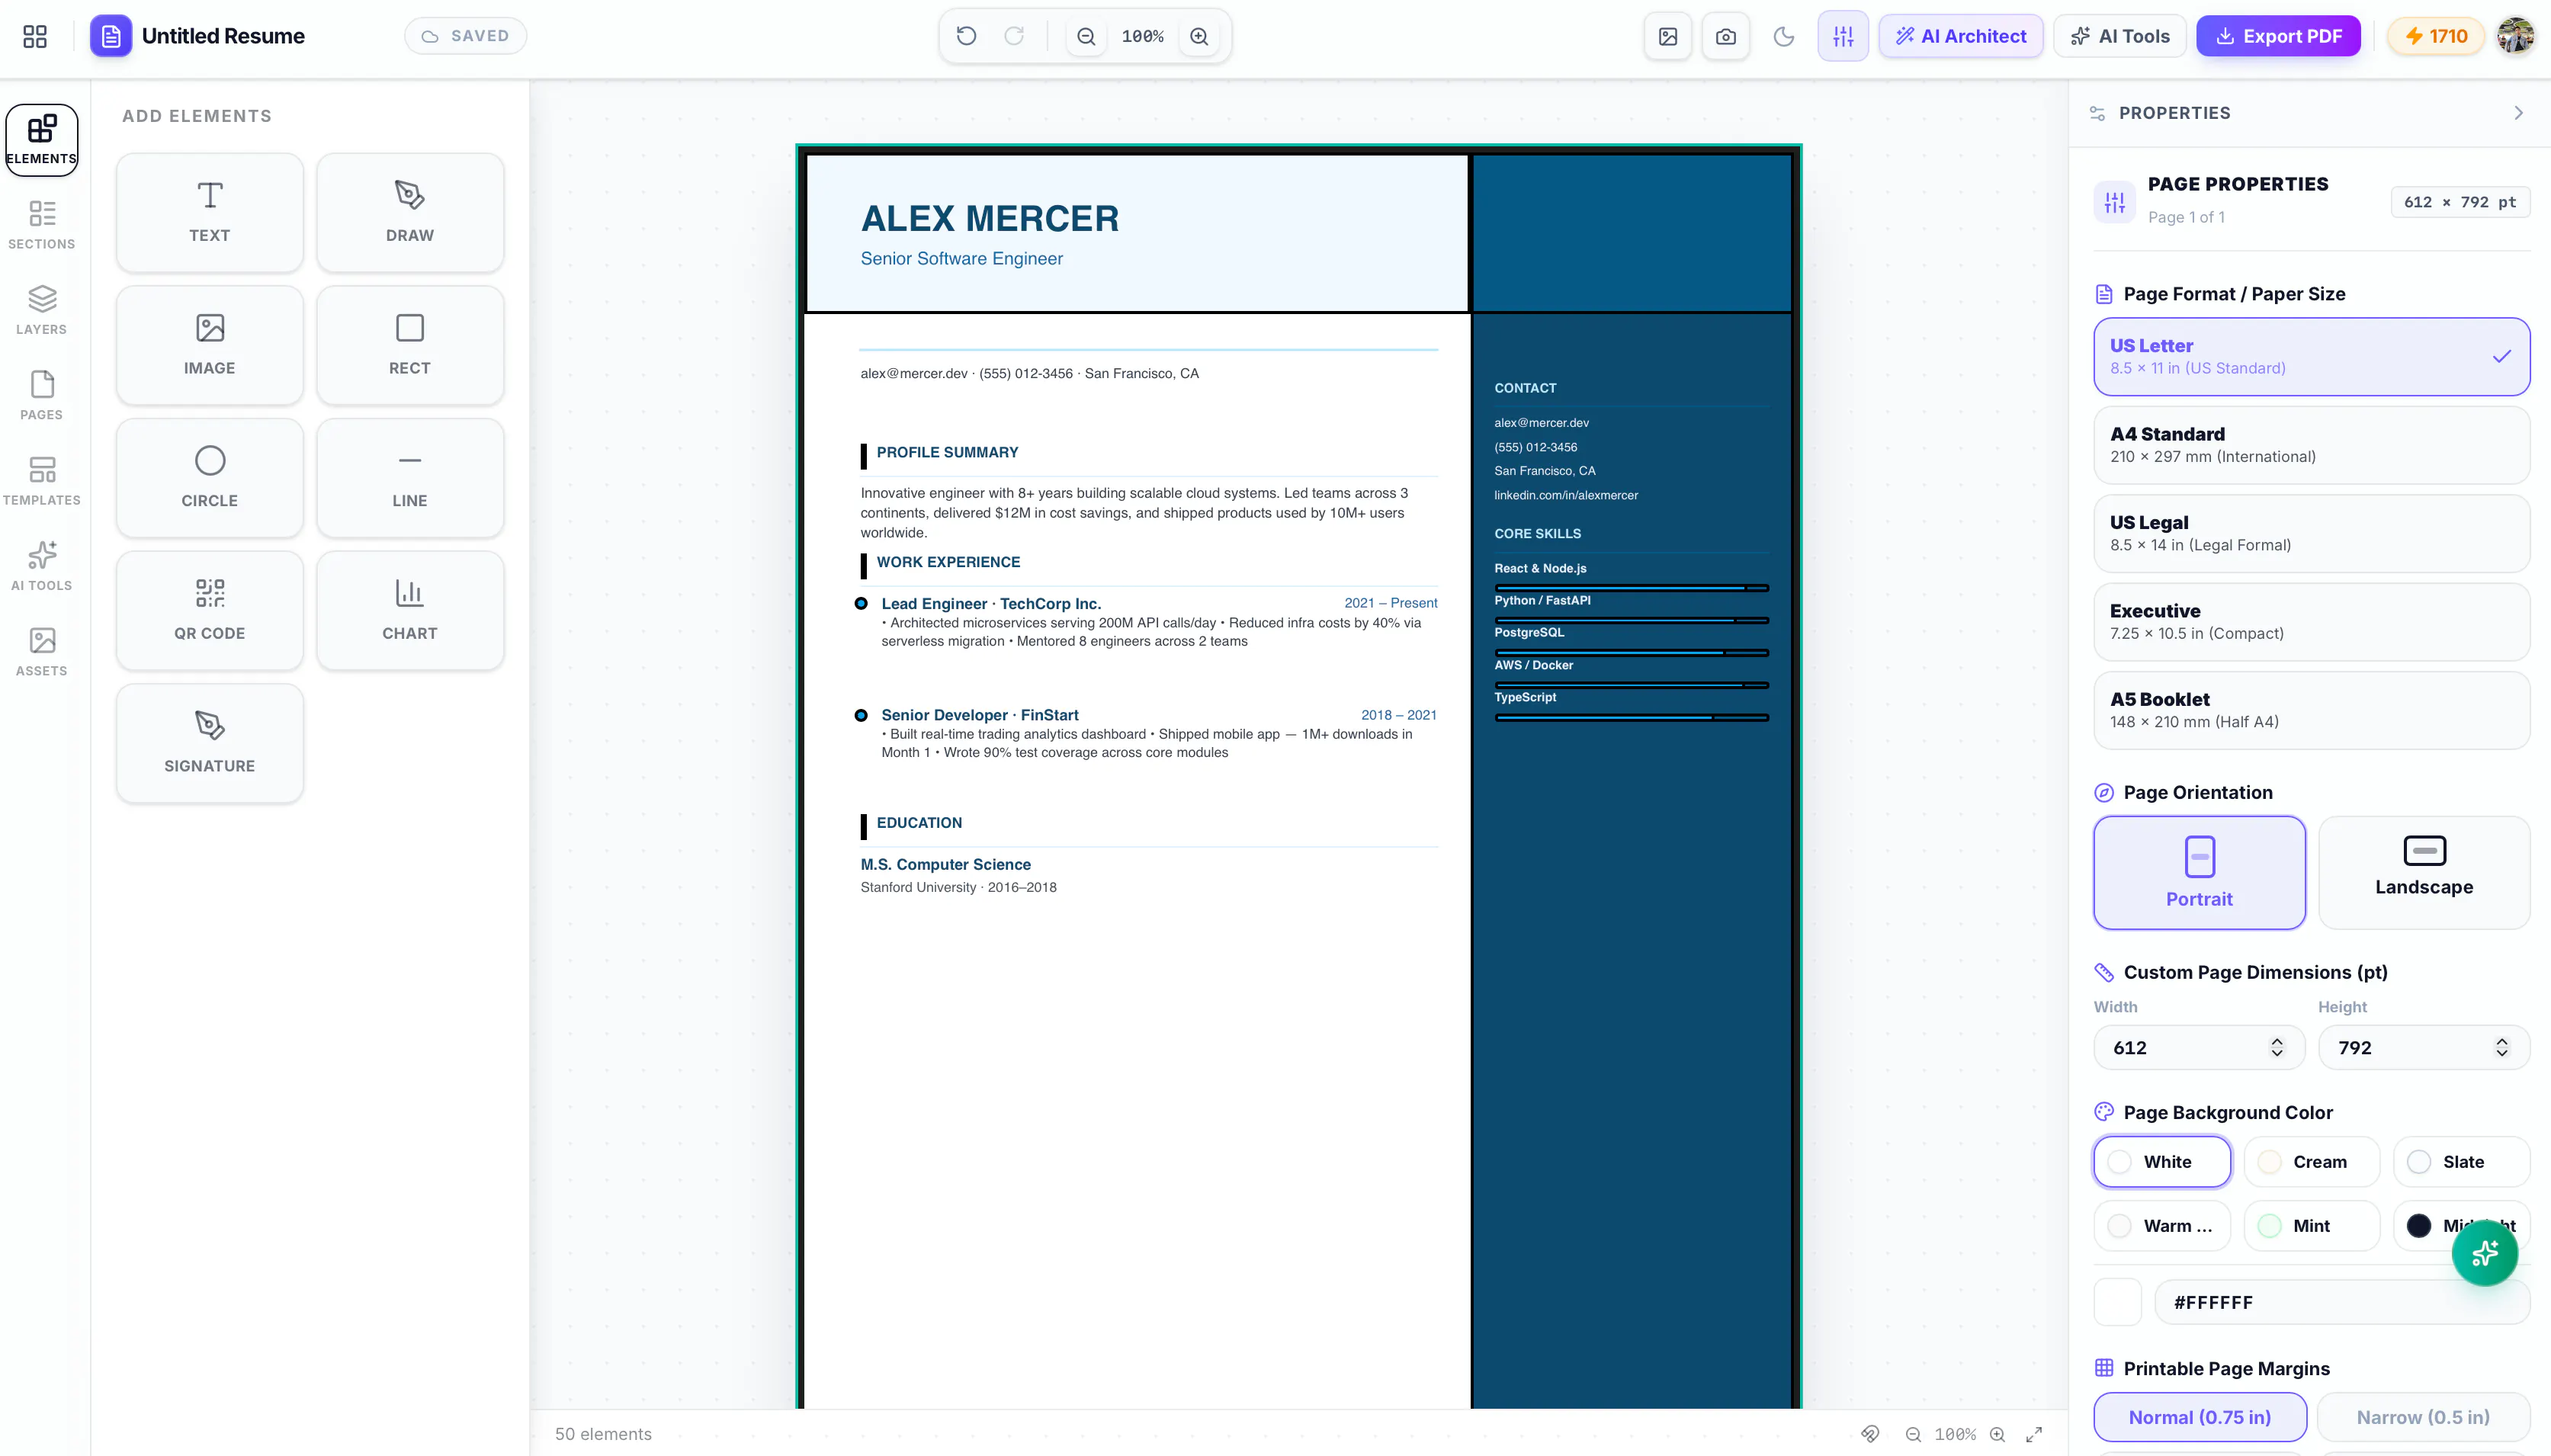Adjust Height stepper arrows
Screen dimensions: 2551x1456
(2502, 1047)
